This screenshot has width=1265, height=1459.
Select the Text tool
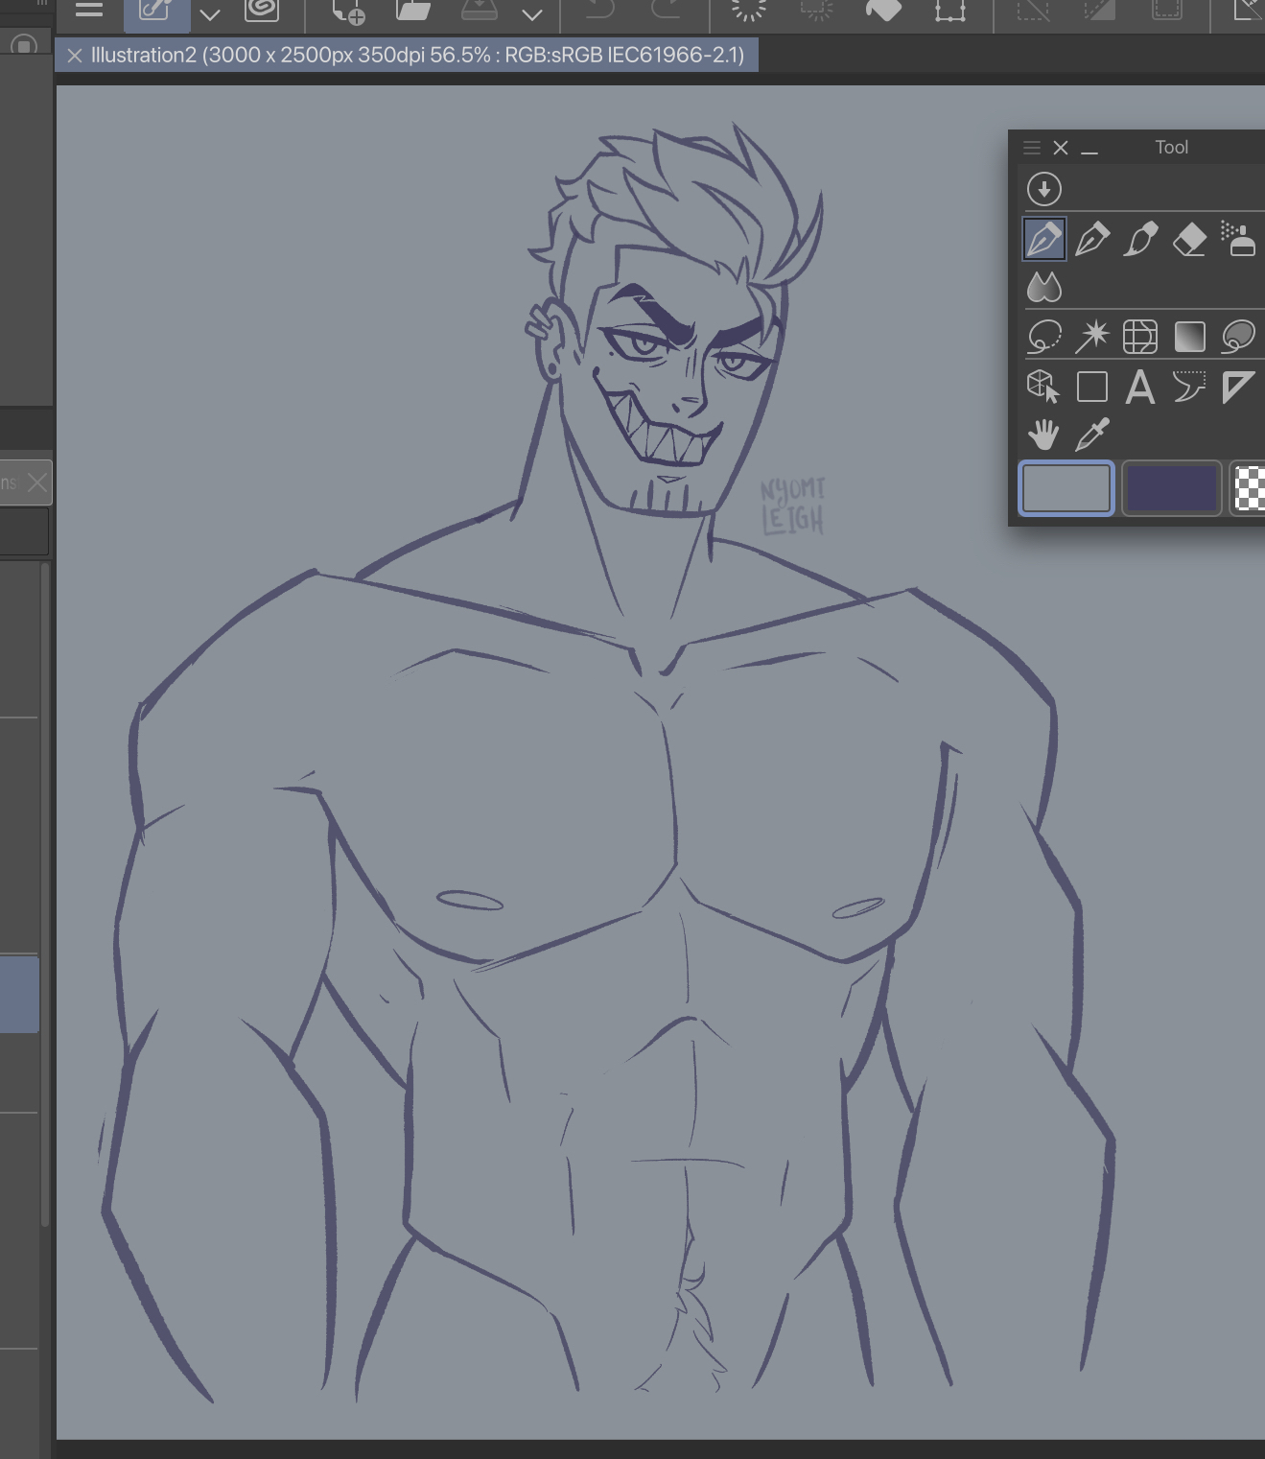[1139, 388]
